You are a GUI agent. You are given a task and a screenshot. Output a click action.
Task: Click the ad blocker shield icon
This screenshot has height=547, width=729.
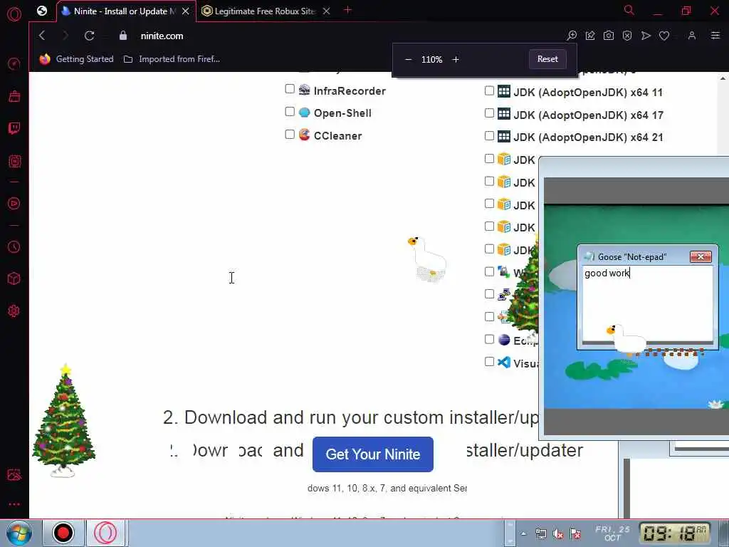point(627,36)
